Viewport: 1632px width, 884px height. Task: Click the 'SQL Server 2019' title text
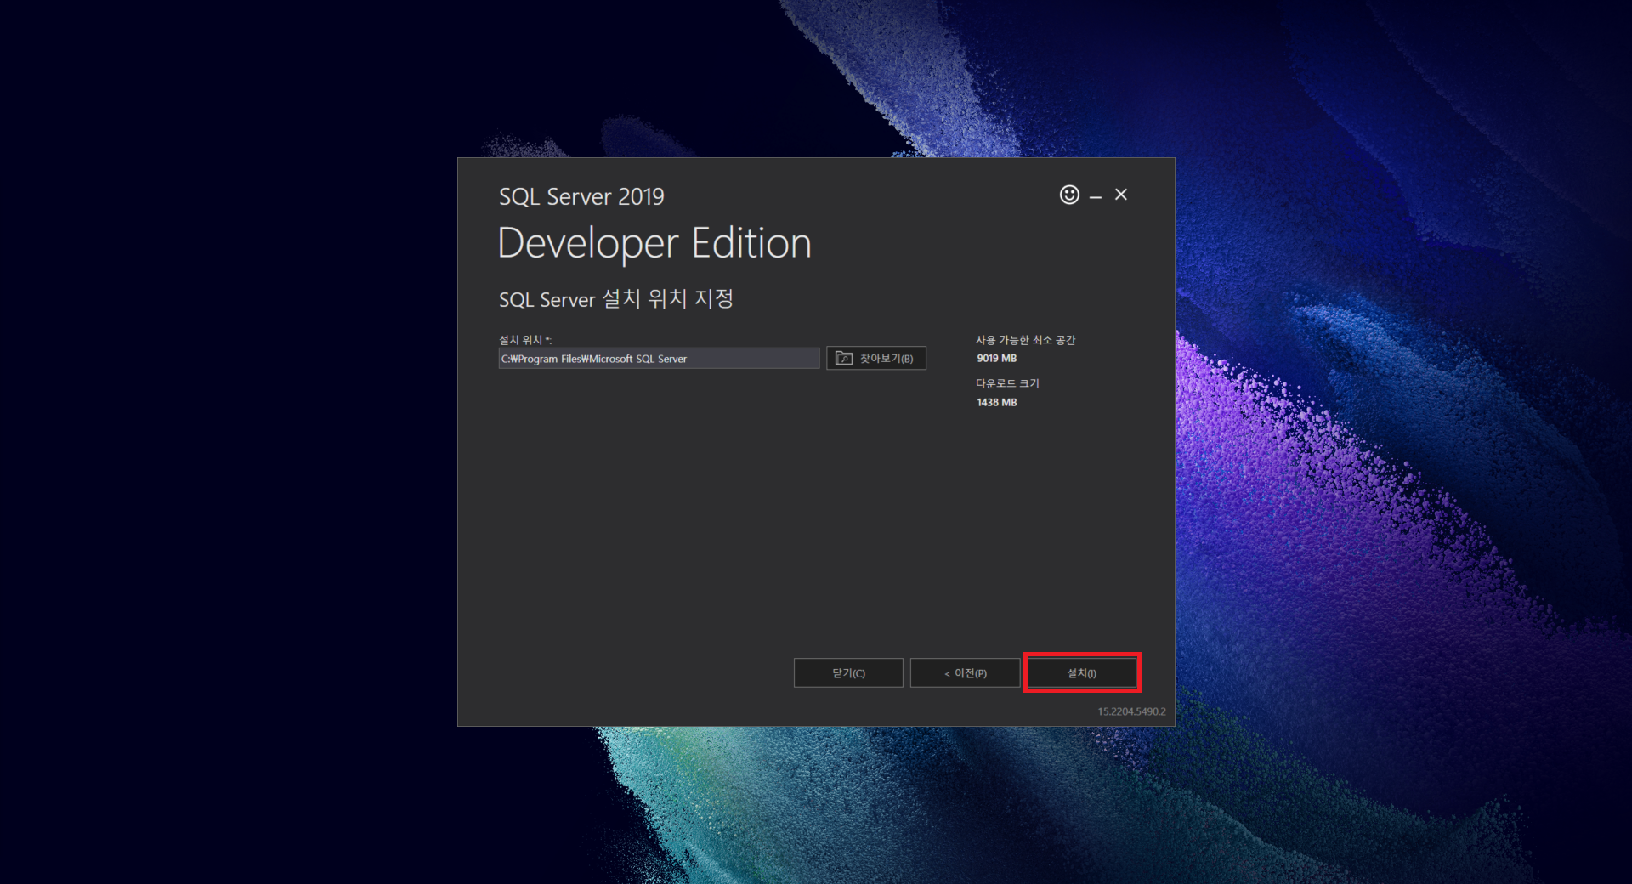click(581, 197)
